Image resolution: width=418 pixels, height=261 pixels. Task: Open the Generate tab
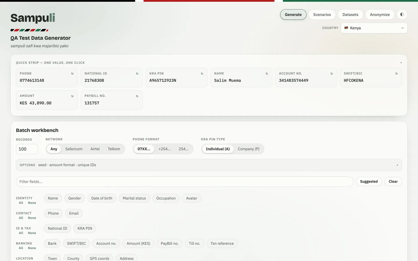[293, 14]
